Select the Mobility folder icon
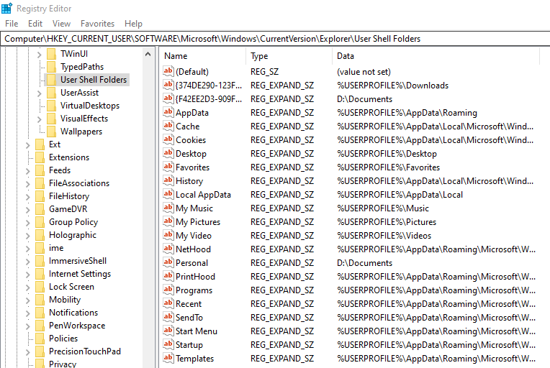The width and height of the screenshot is (550, 368). 40,300
